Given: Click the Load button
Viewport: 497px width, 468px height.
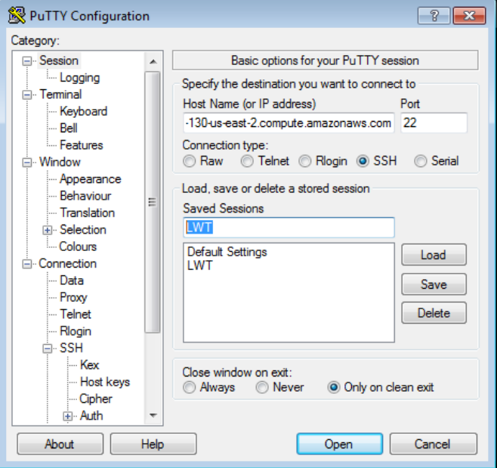Looking at the screenshot, I should [x=434, y=255].
